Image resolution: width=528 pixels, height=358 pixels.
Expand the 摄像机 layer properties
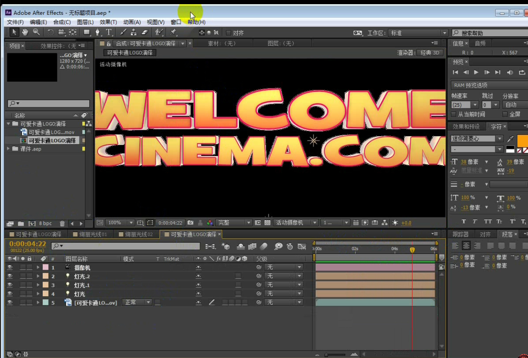tap(38, 268)
